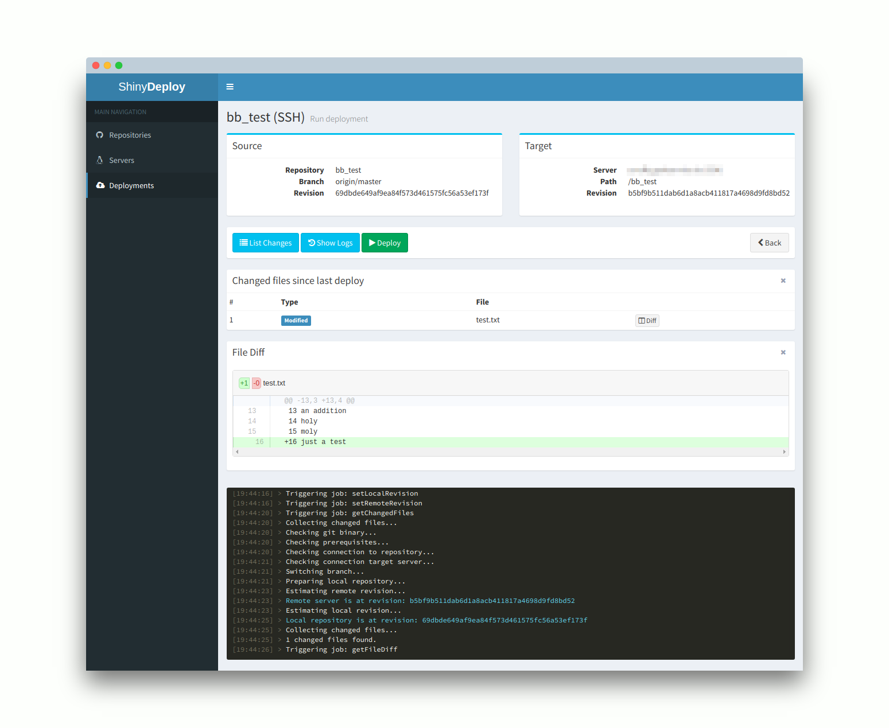This screenshot has height=728, width=889.
Task: Click the /bb_test path value
Action: pyautogui.click(x=642, y=182)
